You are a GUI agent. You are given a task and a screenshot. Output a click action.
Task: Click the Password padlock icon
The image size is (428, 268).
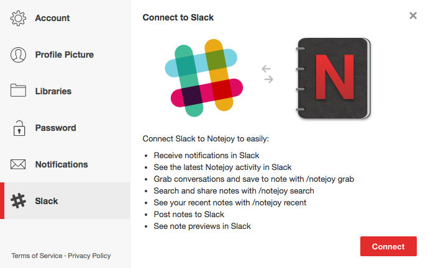click(x=18, y=128)
